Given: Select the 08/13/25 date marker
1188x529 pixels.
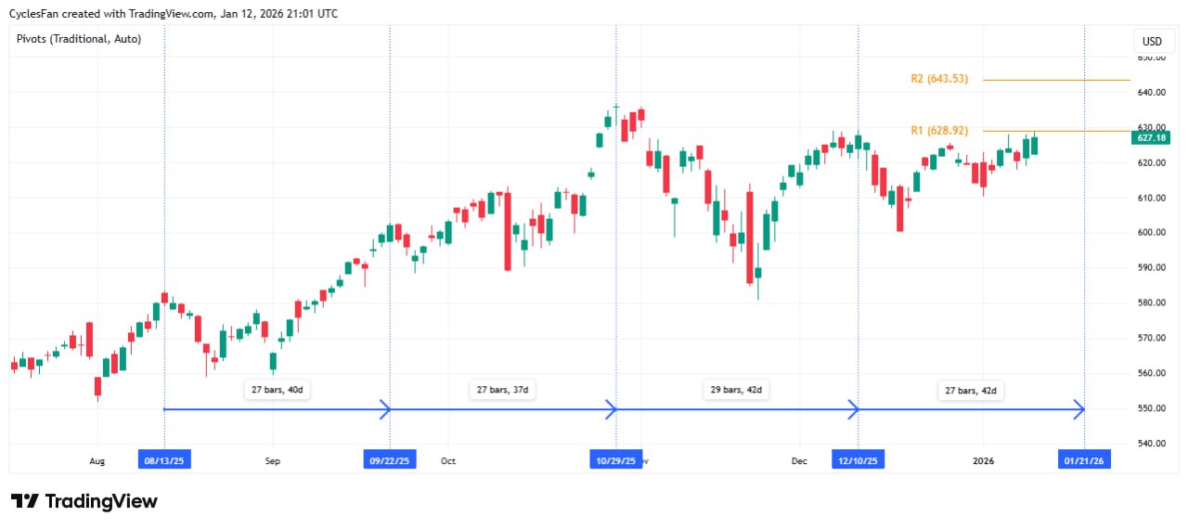Looking at the screenshot, I should click(x=165, y=460).
